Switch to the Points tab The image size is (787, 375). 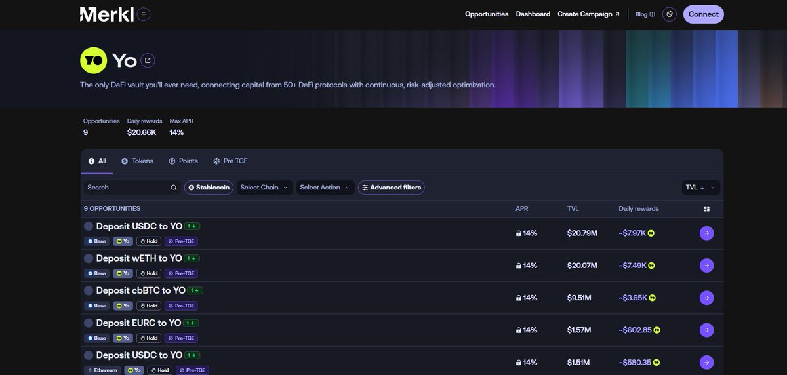pos(183,161)
